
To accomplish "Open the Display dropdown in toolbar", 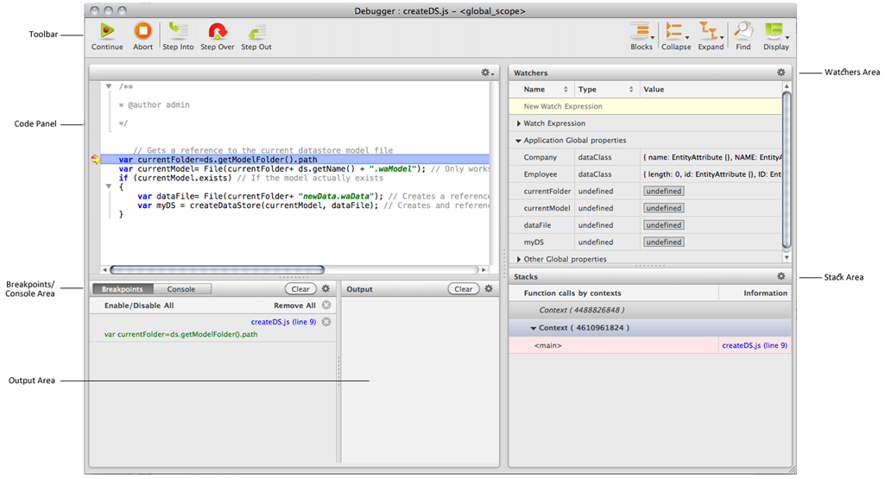I will [776, 35].
